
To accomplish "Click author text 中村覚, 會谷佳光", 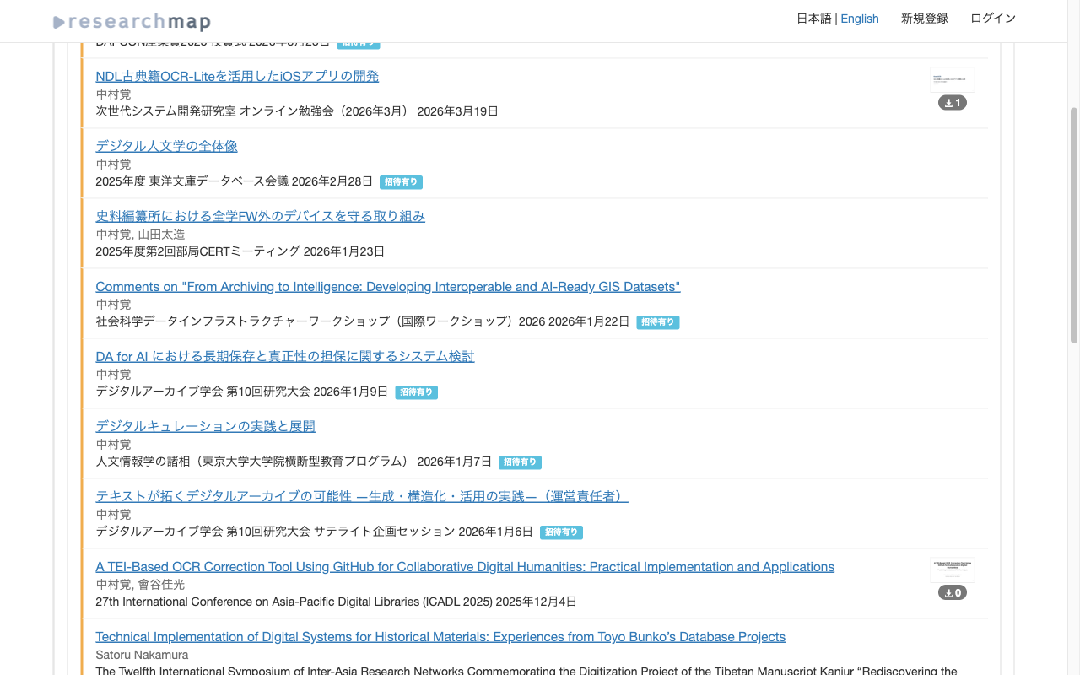I will (x=140, y=584).
